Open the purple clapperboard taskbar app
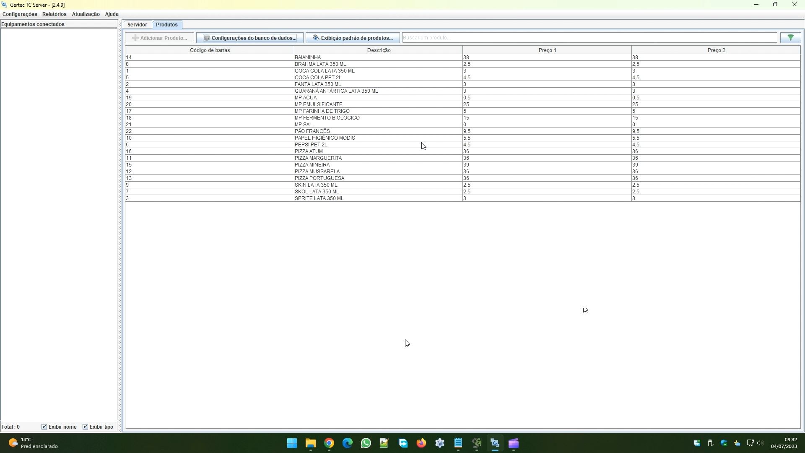The width and height of the screenshot is (805, 453). tap(514, 443)
